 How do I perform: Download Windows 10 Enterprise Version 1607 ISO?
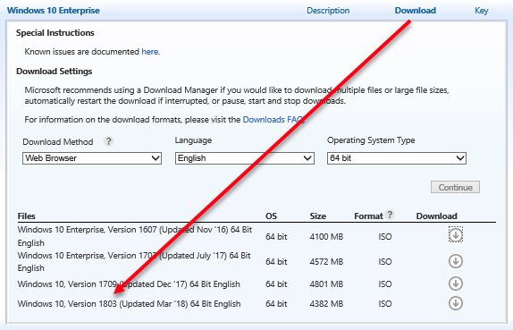[x=456, y=234]
